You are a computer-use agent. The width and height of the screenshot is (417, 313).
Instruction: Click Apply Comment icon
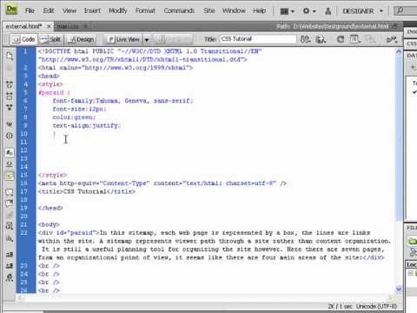(10, 192)
